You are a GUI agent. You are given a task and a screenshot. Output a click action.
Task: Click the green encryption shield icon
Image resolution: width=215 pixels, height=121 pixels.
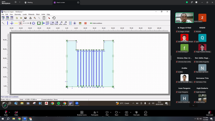click(x=187, y=2)
